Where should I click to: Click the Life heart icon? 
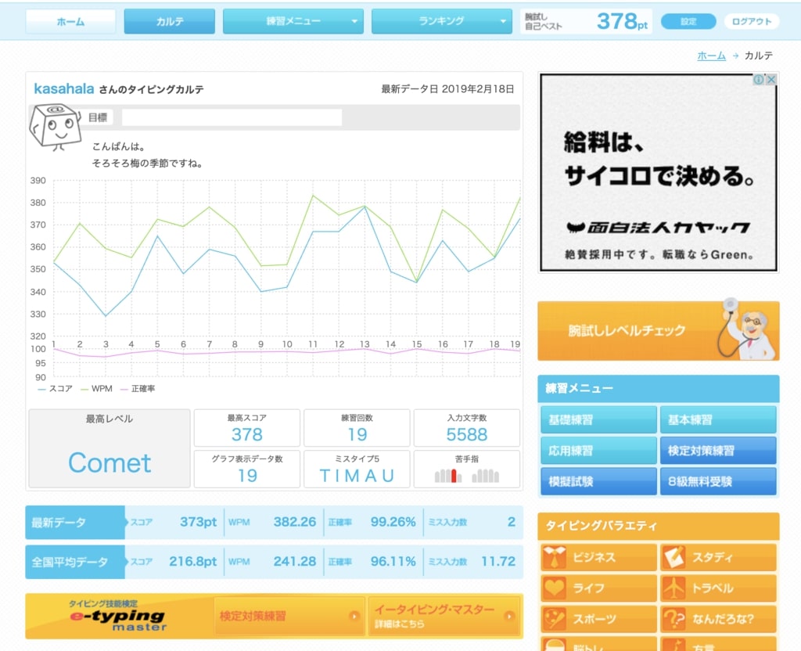point(555,588)
